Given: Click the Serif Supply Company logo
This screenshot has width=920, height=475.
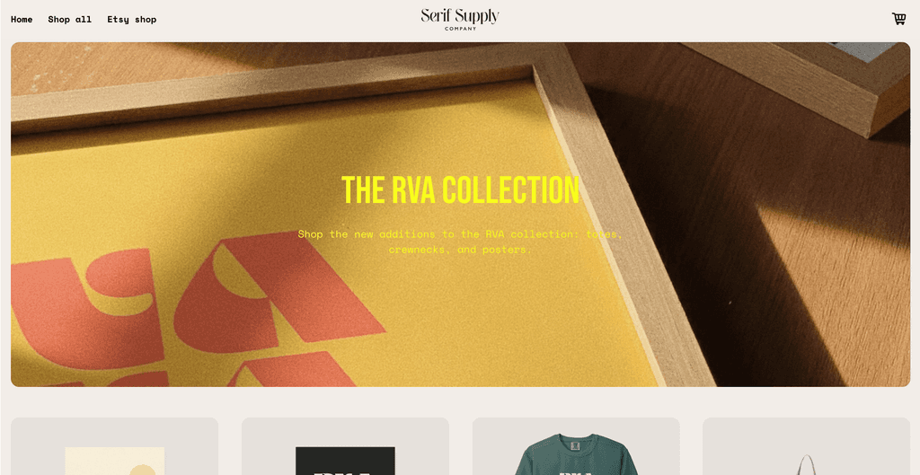Looking at the screenshot, I should point(460,19).
